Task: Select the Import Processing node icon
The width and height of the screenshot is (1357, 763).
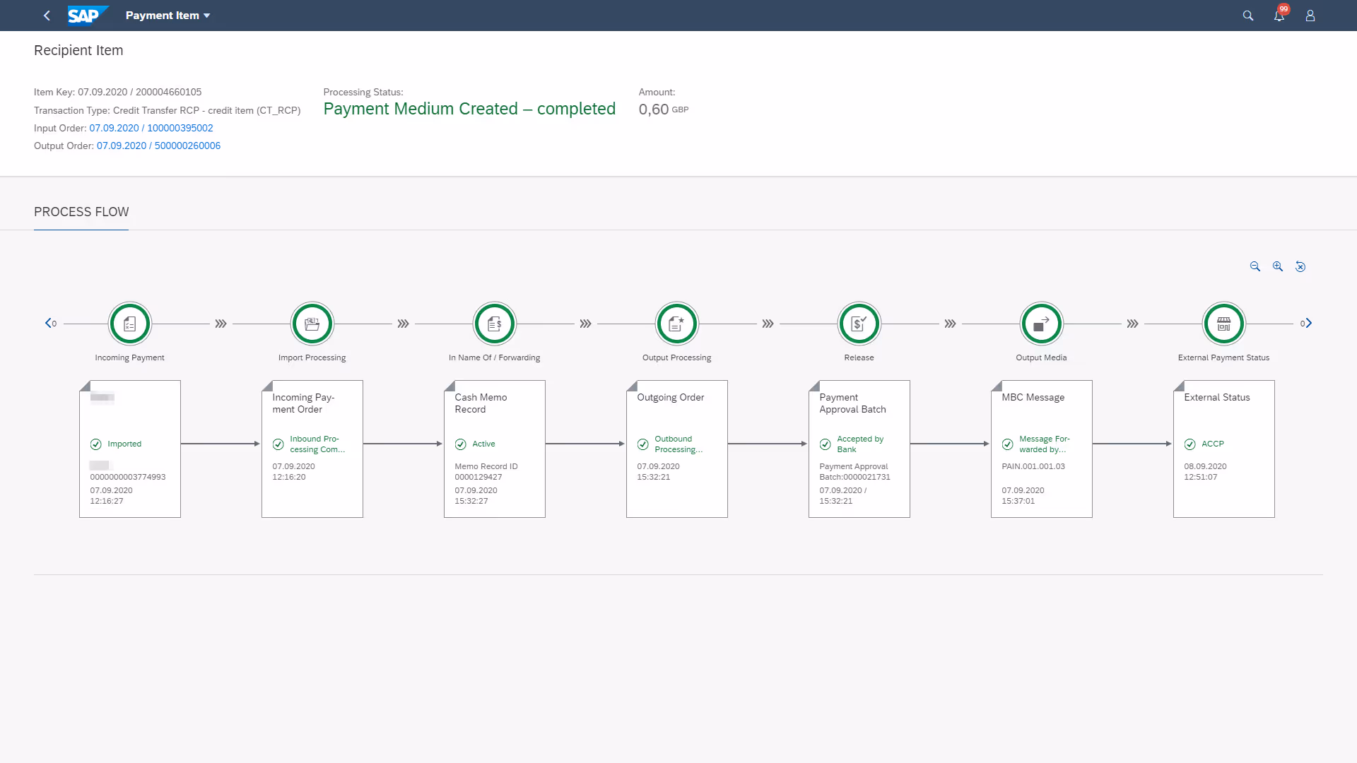Action: pyautogui.click(x=312, y=324)
